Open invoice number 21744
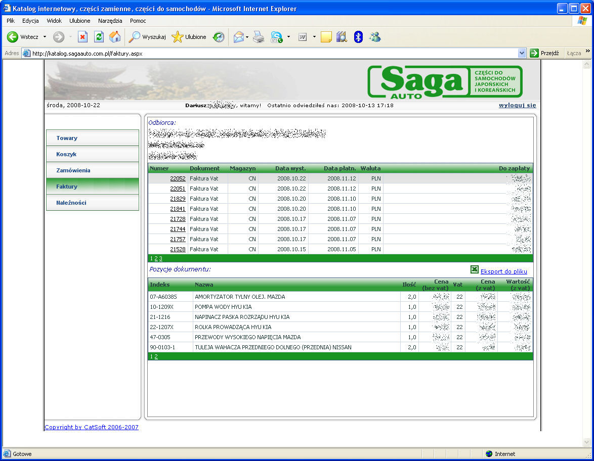This screenshot has height=461, width=594. pos(178,229)
